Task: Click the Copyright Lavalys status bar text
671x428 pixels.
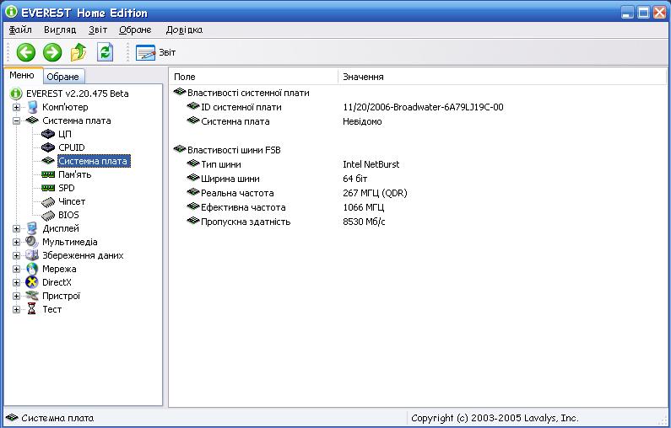Action: pos(495,418)
